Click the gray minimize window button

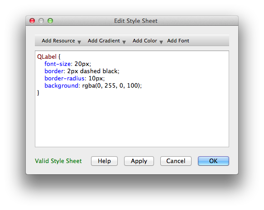tap(41, 21)
